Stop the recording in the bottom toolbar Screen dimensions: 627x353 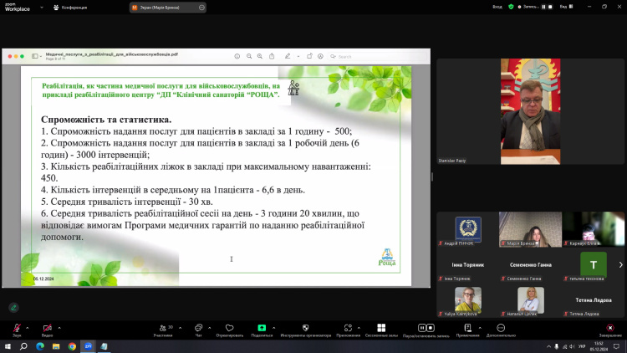coord(431,328)
